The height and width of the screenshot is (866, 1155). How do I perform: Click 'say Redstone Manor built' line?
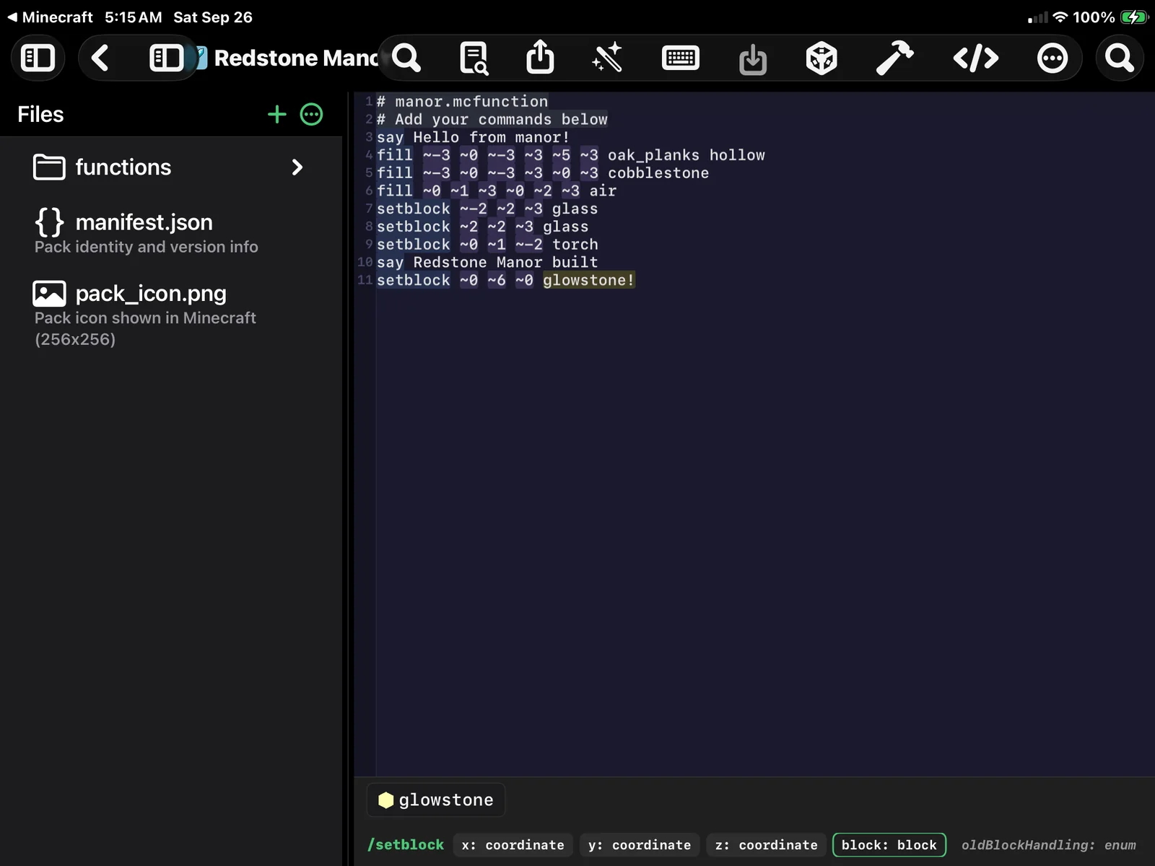(x=487, y=262)
